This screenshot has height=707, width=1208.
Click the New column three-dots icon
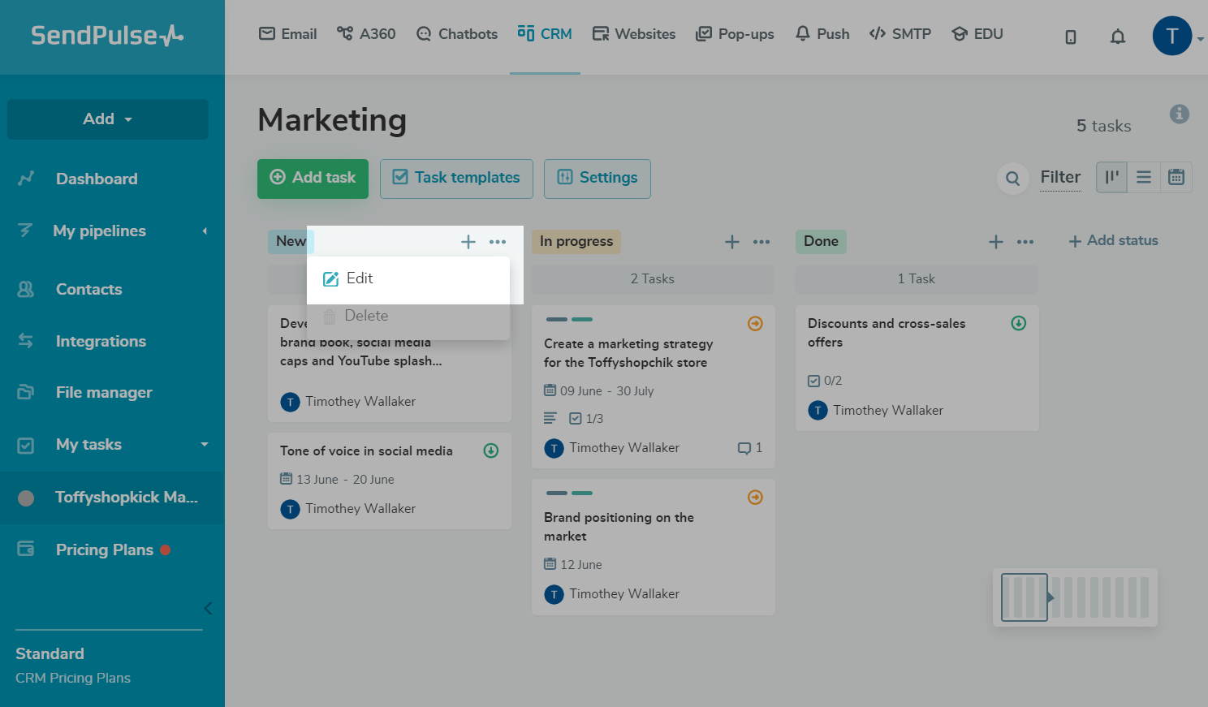coord(498,242)
